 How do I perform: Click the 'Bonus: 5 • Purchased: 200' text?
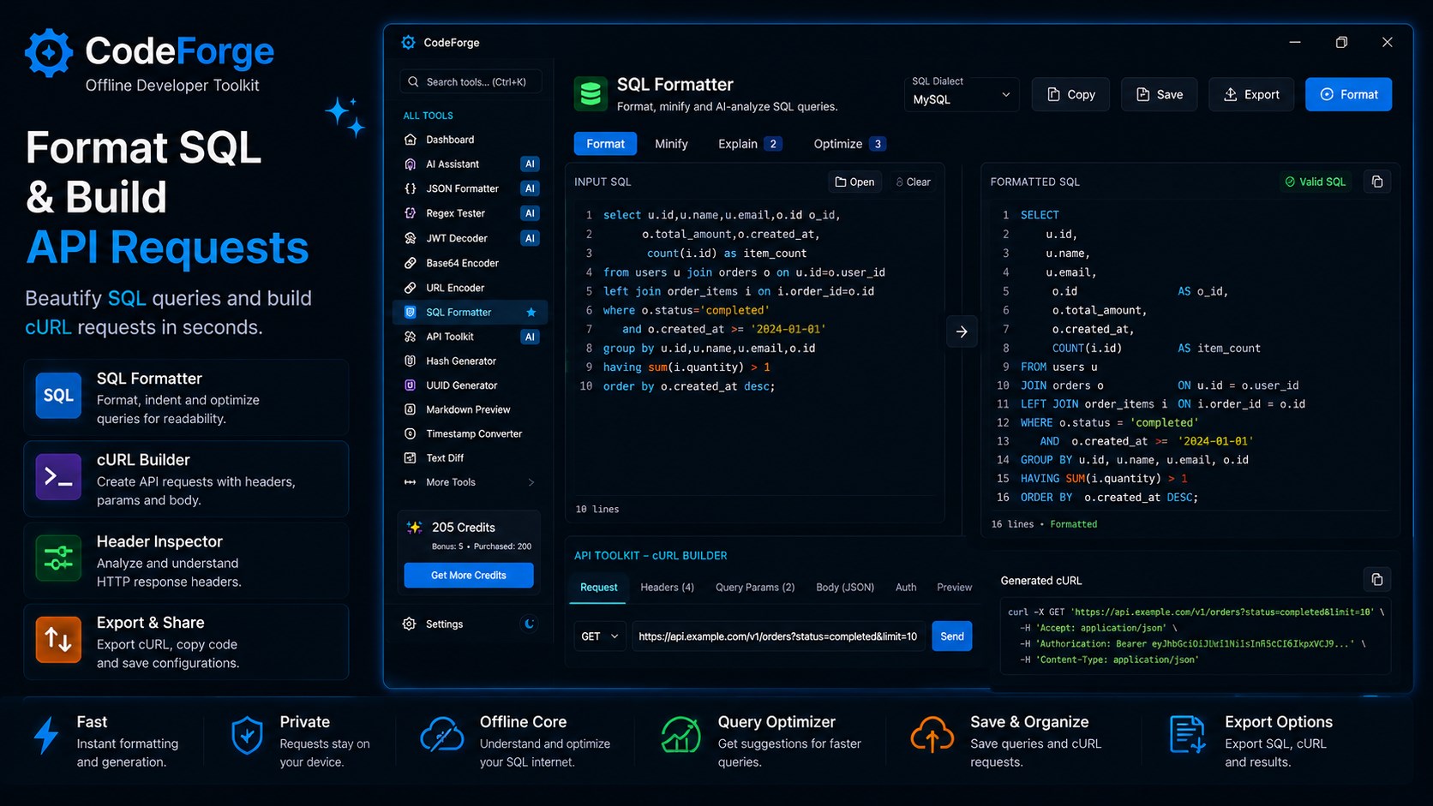[x=482, y=546]
